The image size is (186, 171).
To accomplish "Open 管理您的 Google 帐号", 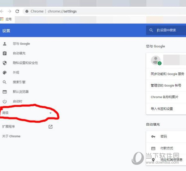I will pos(166,85).
